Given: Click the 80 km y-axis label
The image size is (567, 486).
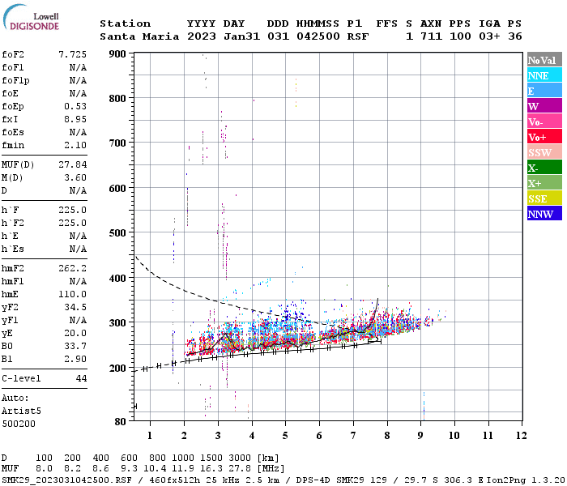Looking at the screenshot, I should (120, 422).
